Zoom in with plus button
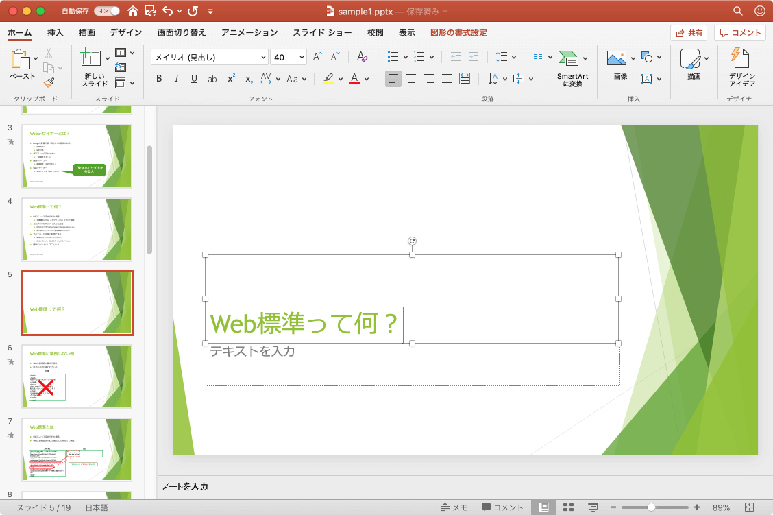 coord(696,507)
